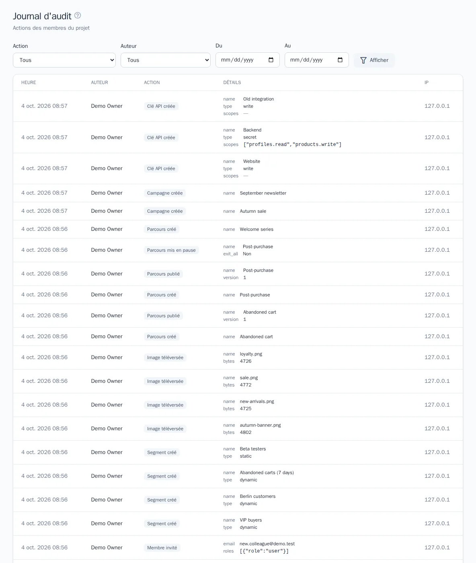Select the ACTION column header

[x=152, y=82]
